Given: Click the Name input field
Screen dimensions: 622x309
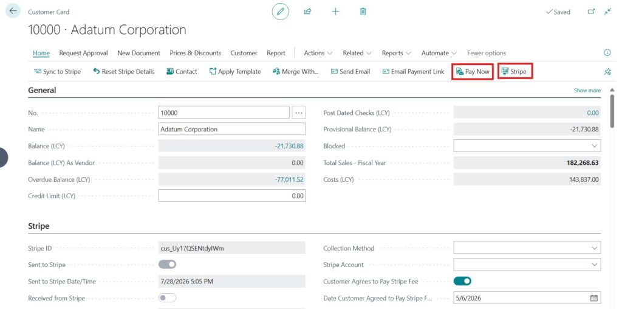Looking at the screenshot, I should [231, 129].
